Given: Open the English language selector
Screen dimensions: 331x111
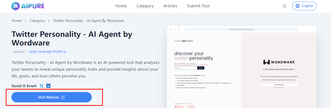Looking at the screenshot, I should click(304, 6).
